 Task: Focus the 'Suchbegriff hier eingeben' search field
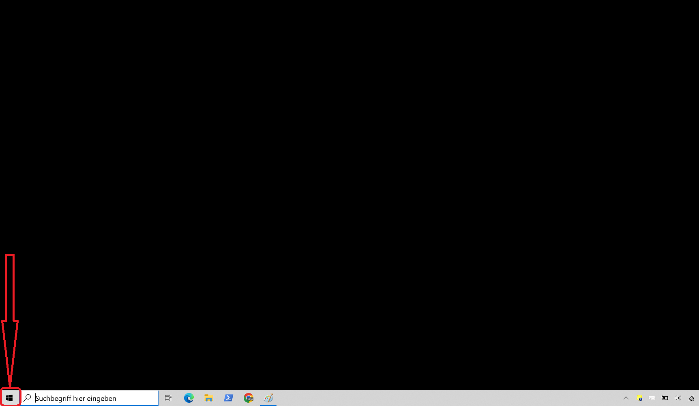93,398
